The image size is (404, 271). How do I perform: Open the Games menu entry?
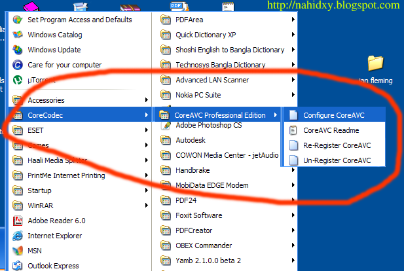click(x=80, y=145)
